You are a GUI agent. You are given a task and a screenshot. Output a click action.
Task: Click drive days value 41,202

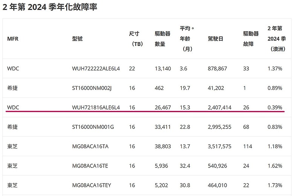(x=216, y=88)
